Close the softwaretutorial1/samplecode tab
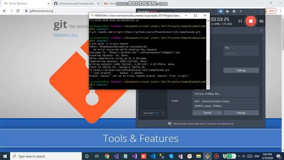The width and height of the screenshot is (284, 160). point(99,4)
